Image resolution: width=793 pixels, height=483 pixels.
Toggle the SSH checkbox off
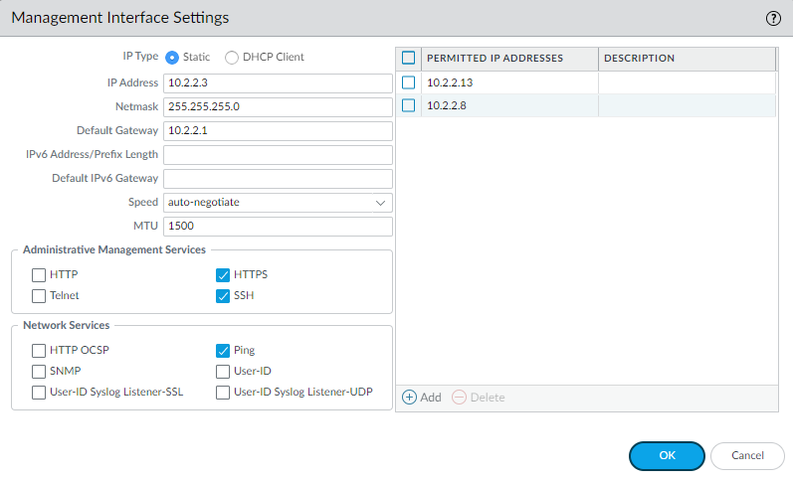[223, 296]
